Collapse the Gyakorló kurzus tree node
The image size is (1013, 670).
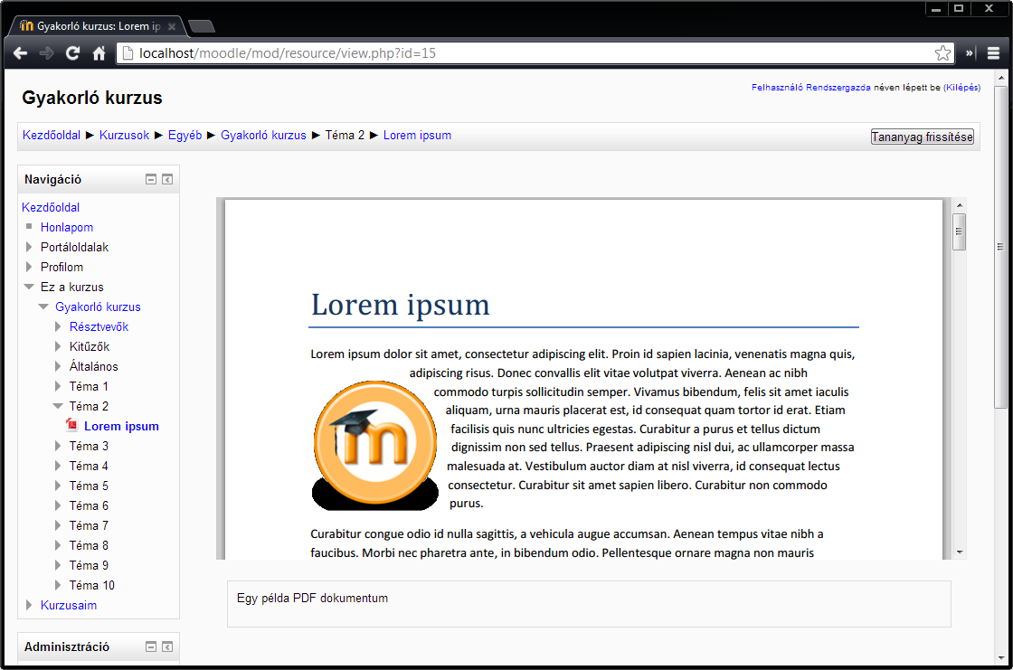pyautogui.click(x=43, y=307)
